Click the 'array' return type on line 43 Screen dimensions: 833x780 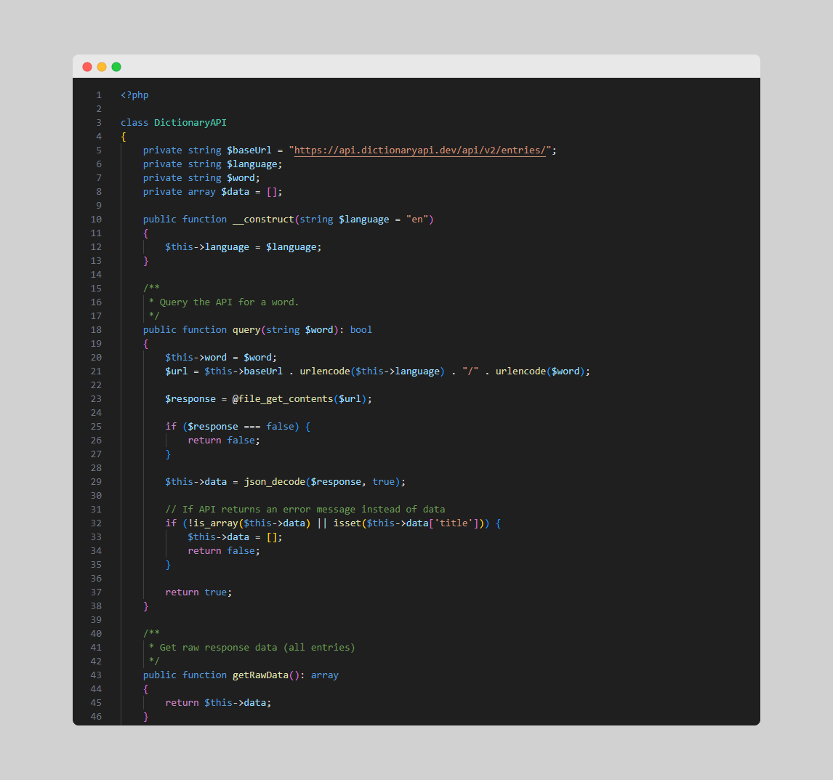click(325, 675)
